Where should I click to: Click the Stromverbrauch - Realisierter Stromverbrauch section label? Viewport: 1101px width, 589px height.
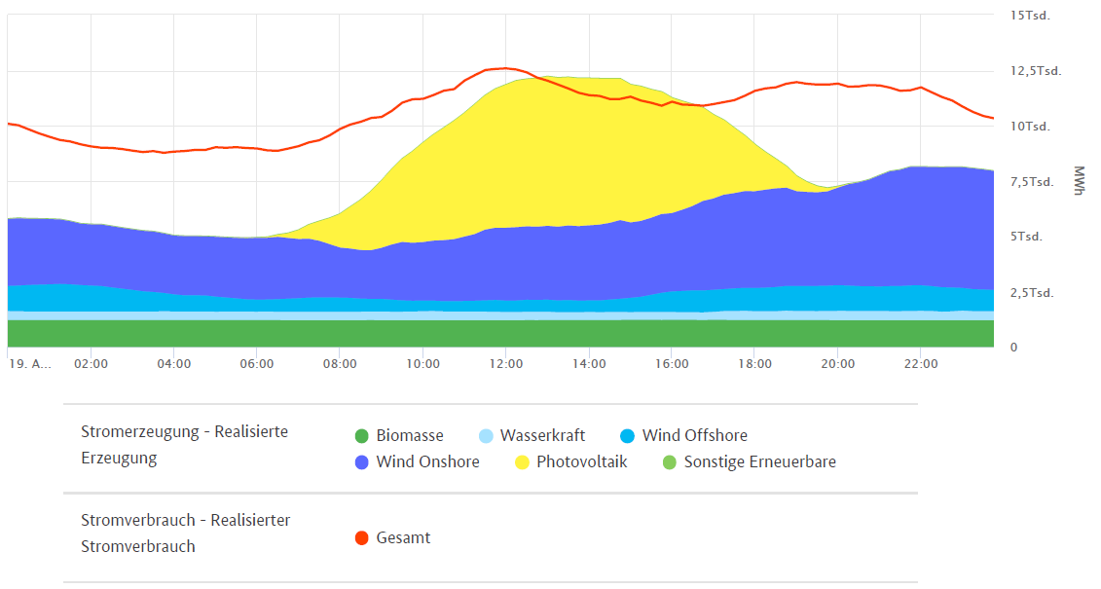coord(185,533)
